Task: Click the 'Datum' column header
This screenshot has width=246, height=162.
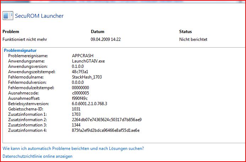Action: 98,32
